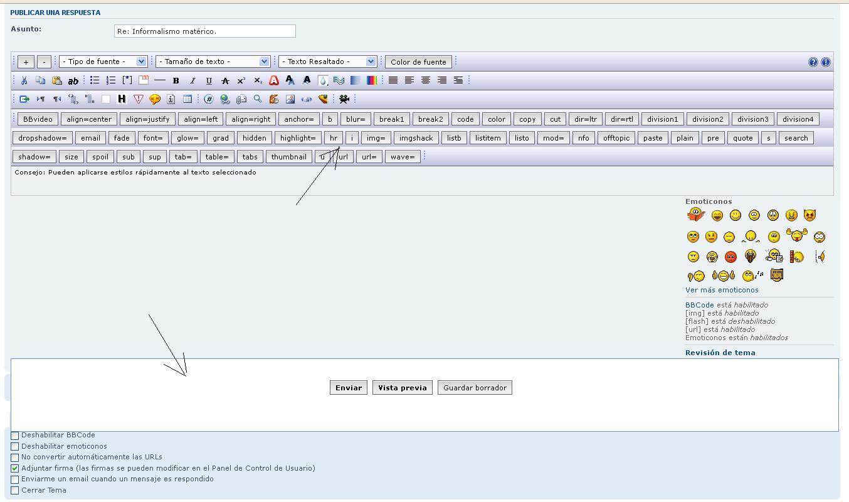Viewport: 849px width, 502px height.
Task: Open the Texto Resaltado dropdown
Action: [x=327, y=61]
